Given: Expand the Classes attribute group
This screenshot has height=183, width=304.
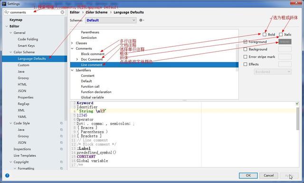Looking at the screenshot, I should coord(72,43).
